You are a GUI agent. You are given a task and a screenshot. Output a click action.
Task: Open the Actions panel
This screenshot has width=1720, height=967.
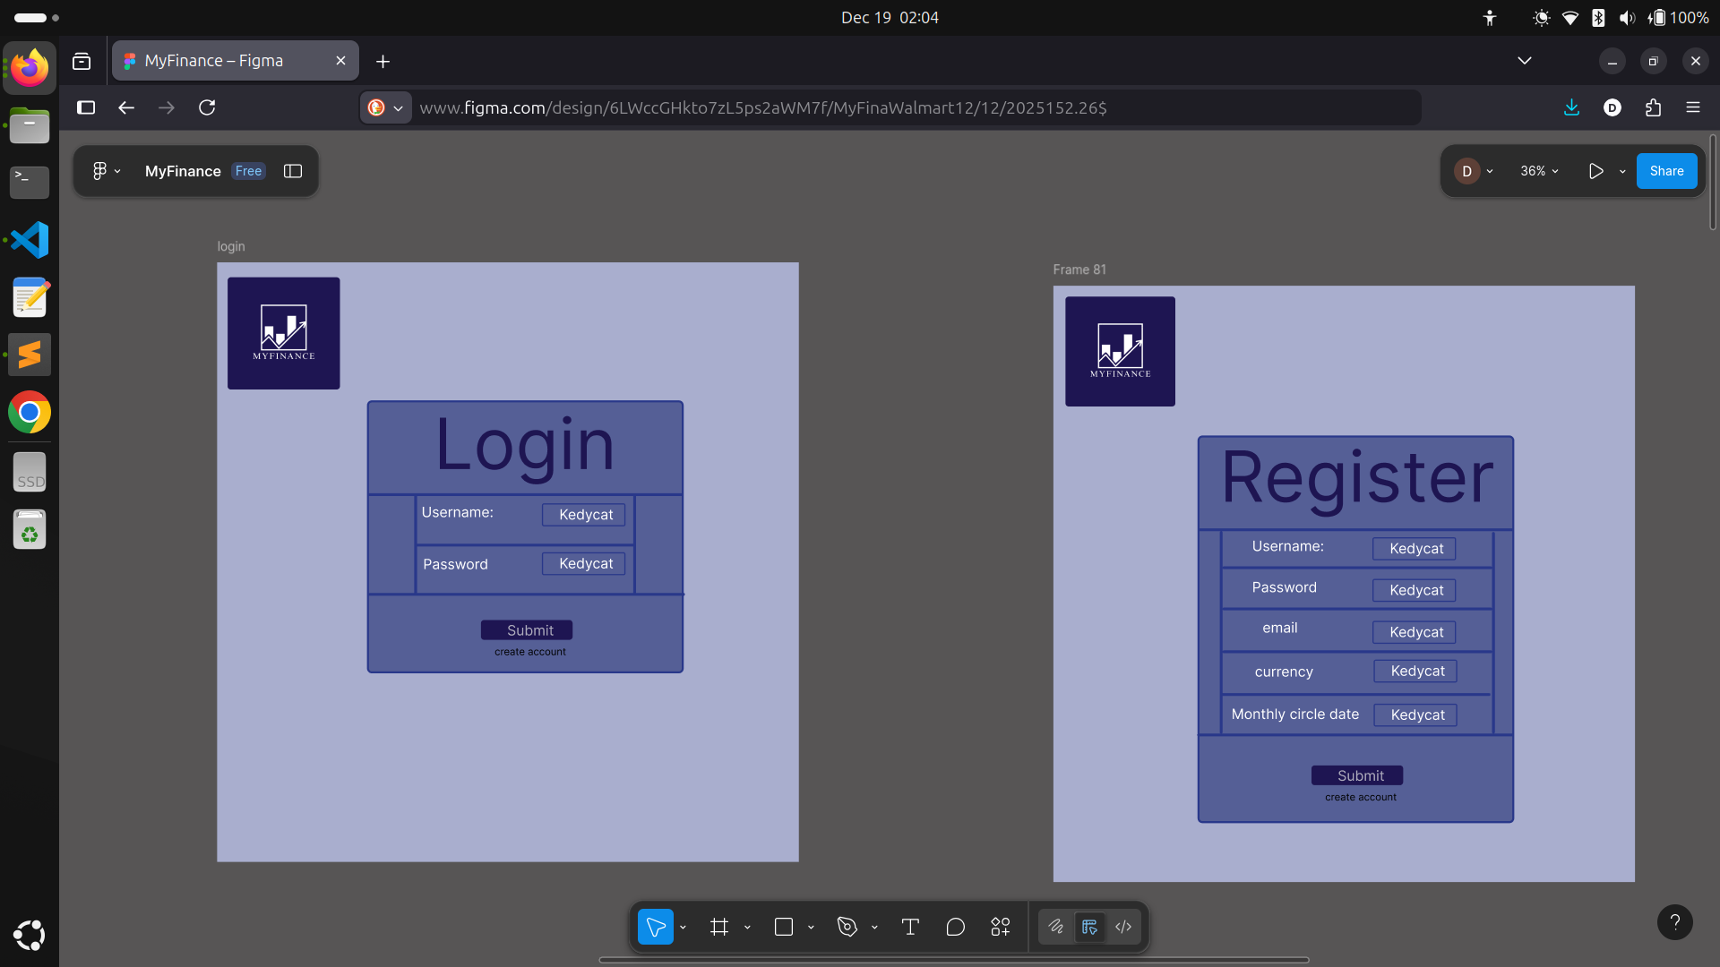1001,927
